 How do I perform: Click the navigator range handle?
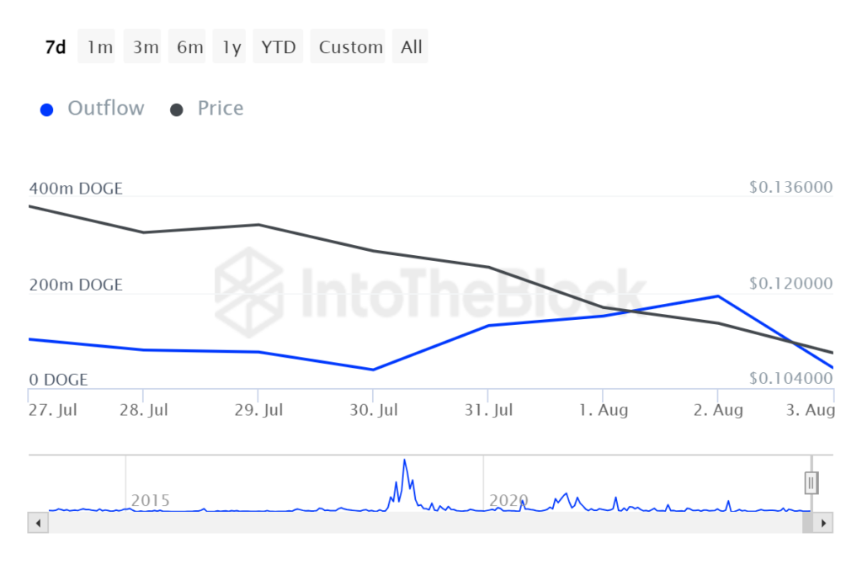click(811, 482)
